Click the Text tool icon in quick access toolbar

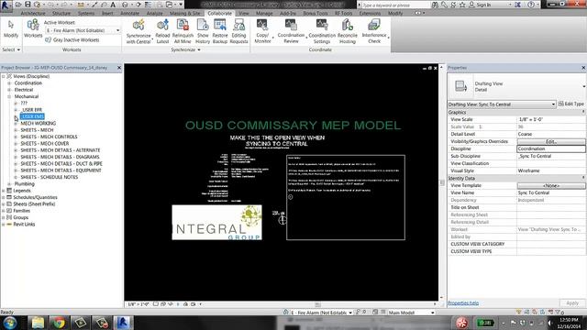pyautogui.click(x=113, y=5)
